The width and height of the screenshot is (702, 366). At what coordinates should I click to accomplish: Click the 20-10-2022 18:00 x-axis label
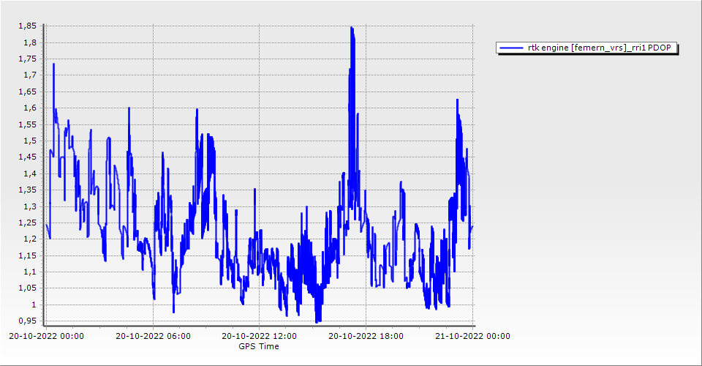[x=367, y=337]
